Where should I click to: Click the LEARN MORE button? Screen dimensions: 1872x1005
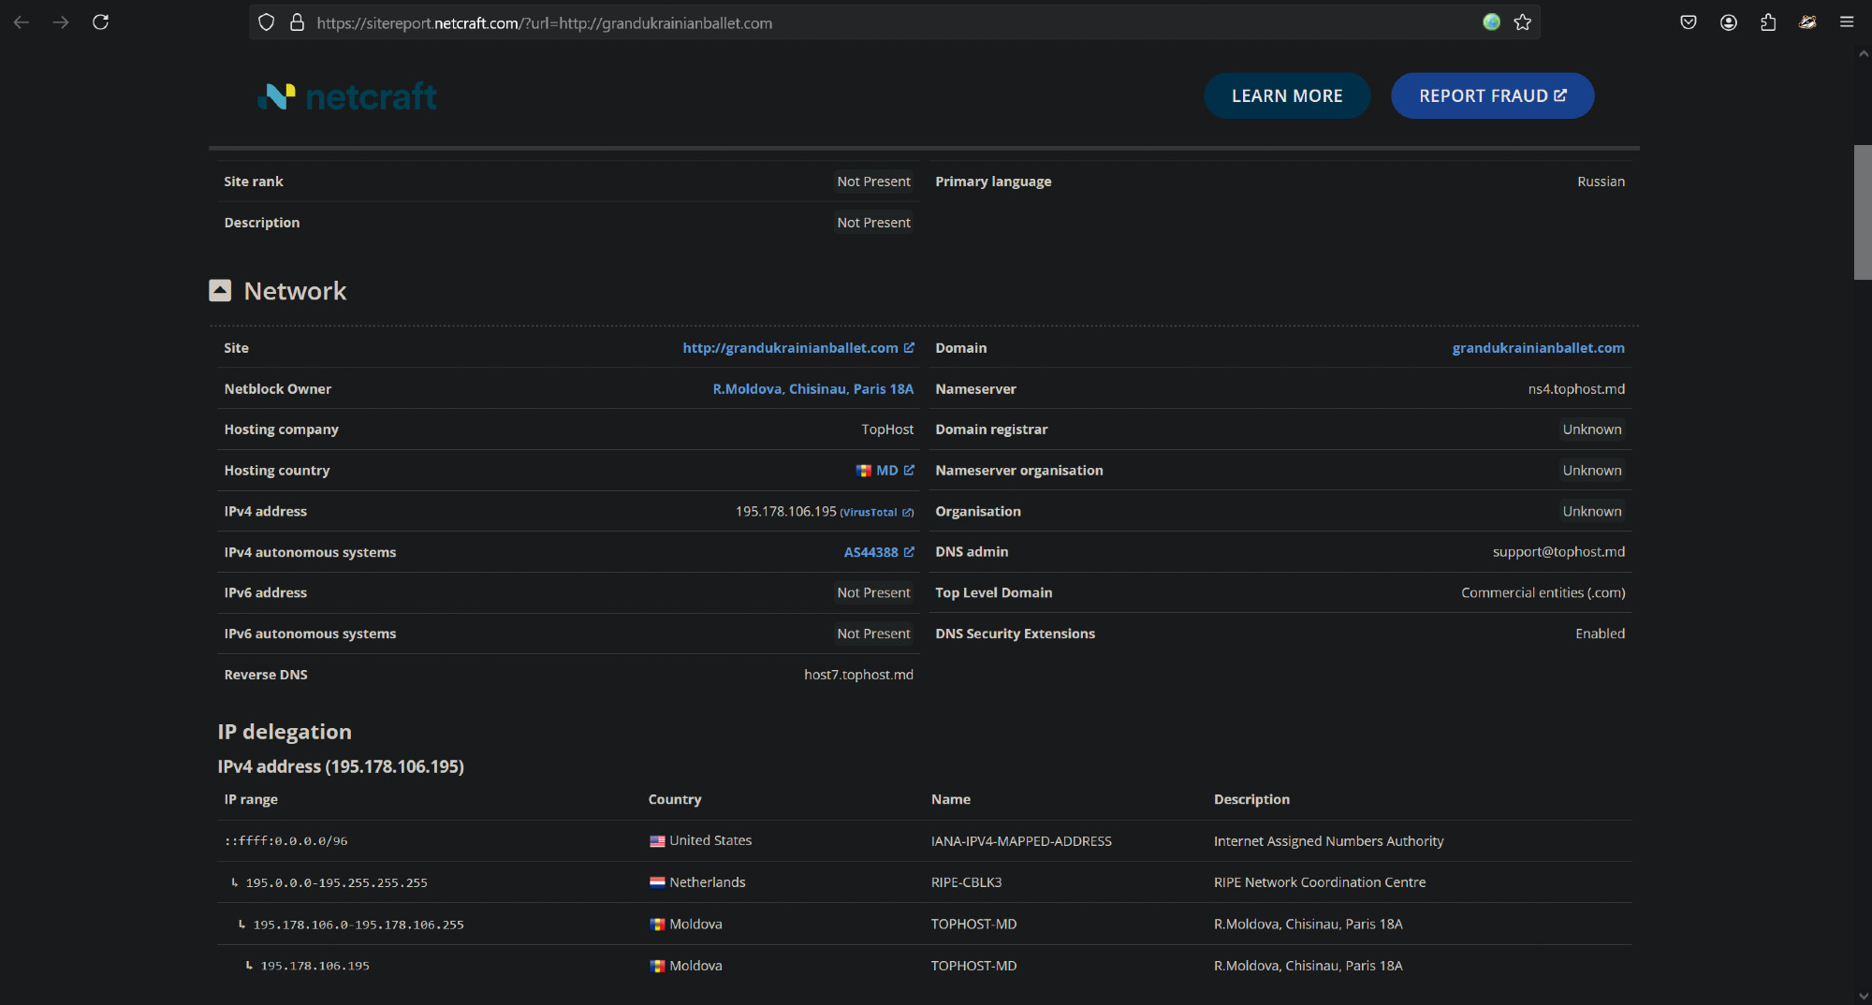pos(1287,95)
